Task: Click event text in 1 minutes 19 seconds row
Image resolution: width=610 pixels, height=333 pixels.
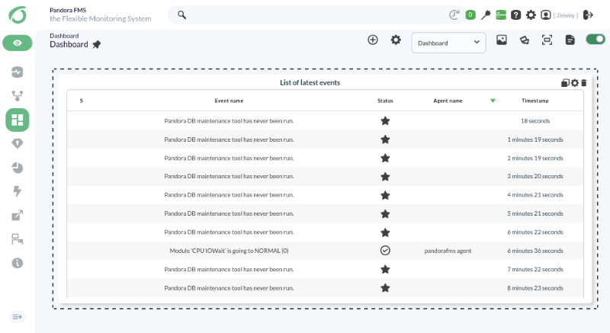Action: tap(229, 139)
